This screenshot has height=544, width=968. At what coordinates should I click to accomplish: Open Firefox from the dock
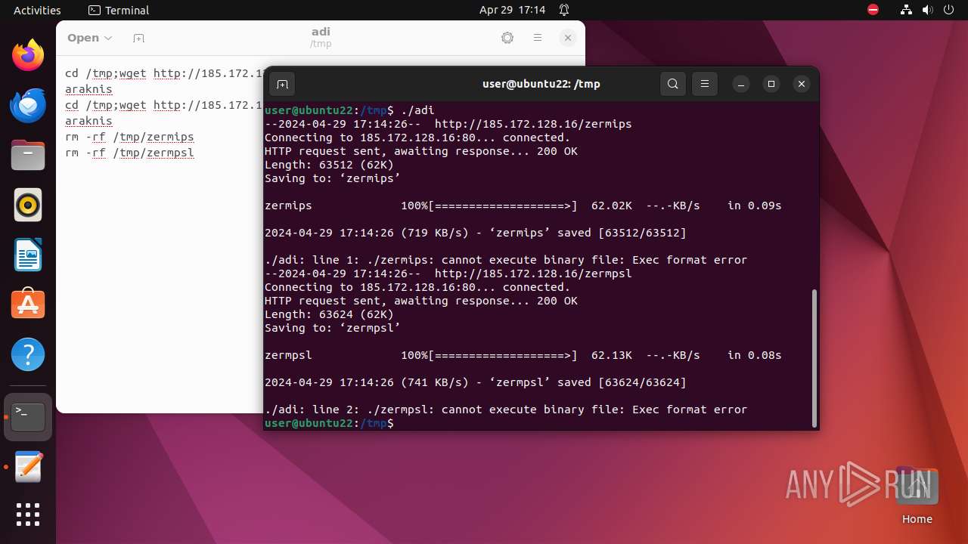pyautogui.click(x=28, y=55)
